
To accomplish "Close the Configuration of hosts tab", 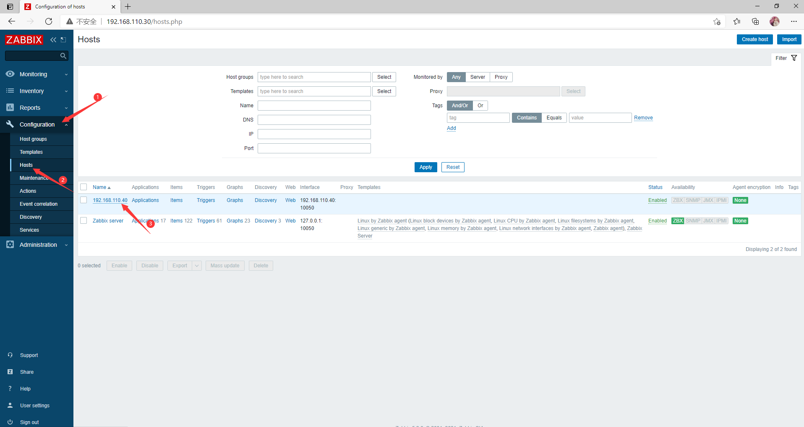I will pyautogui.click(x=113, y=7).
